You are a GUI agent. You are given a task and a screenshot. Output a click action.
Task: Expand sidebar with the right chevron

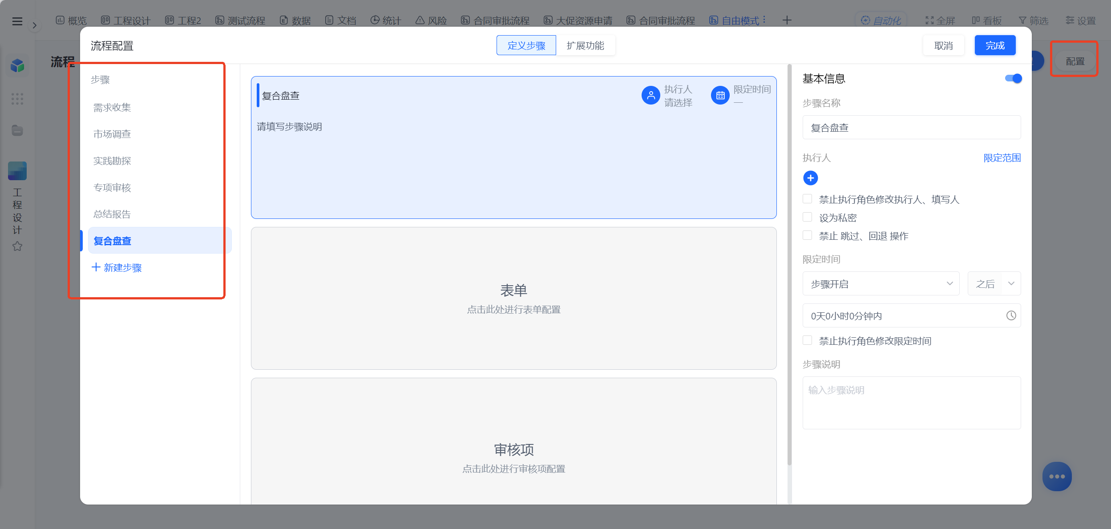34,25
